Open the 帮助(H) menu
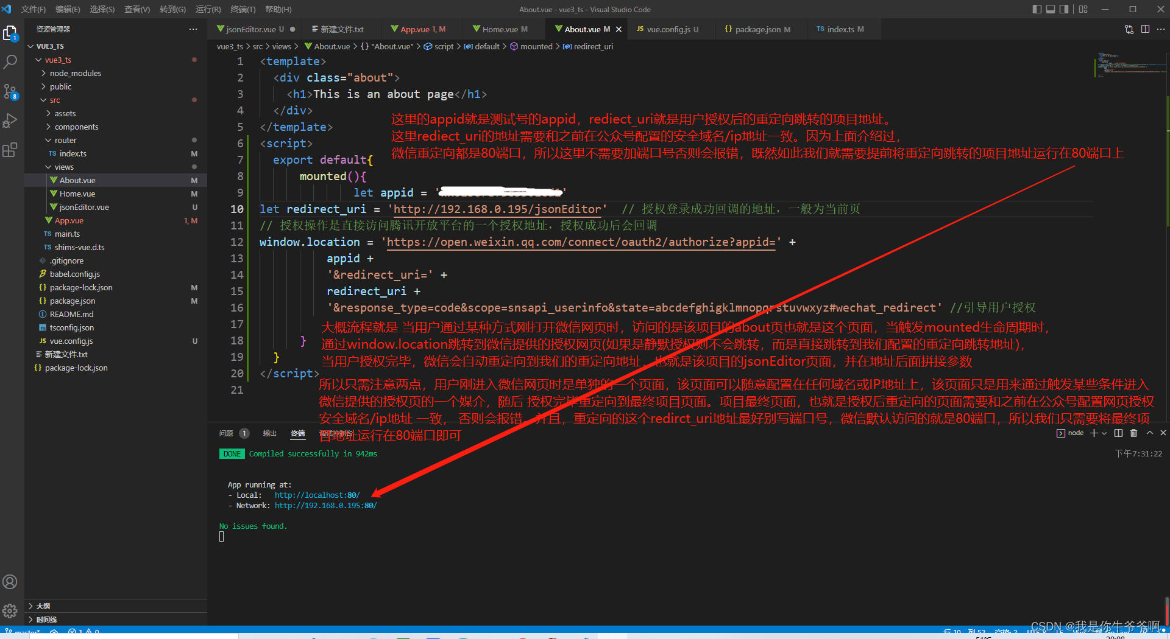Viewport: 1170px width, 639px height. click(278, 9)
